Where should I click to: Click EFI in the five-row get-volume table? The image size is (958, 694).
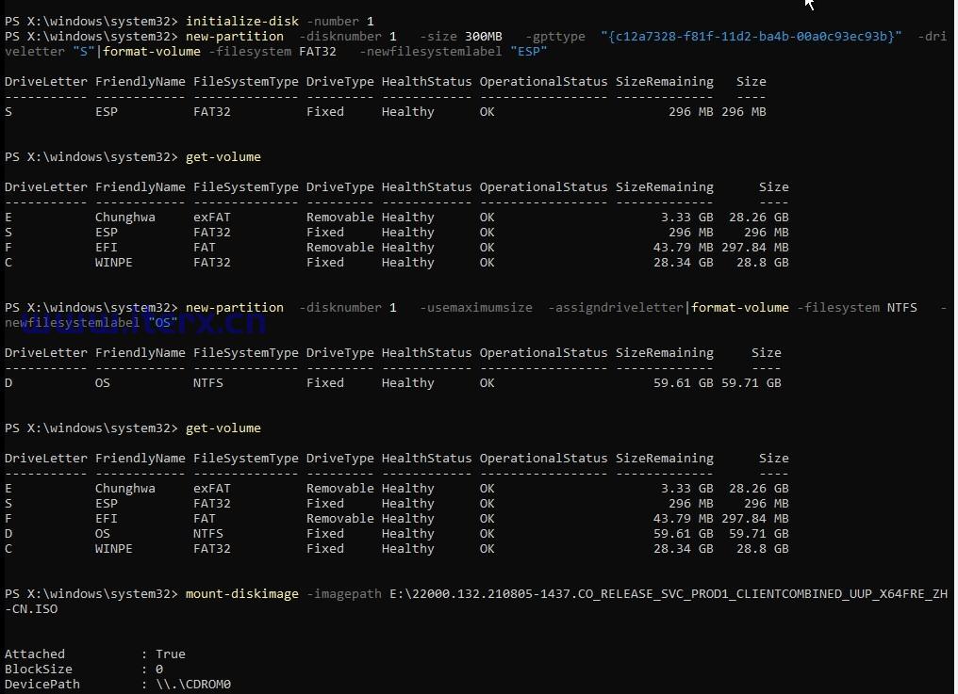pyautogui.click(x=107, y=518)
